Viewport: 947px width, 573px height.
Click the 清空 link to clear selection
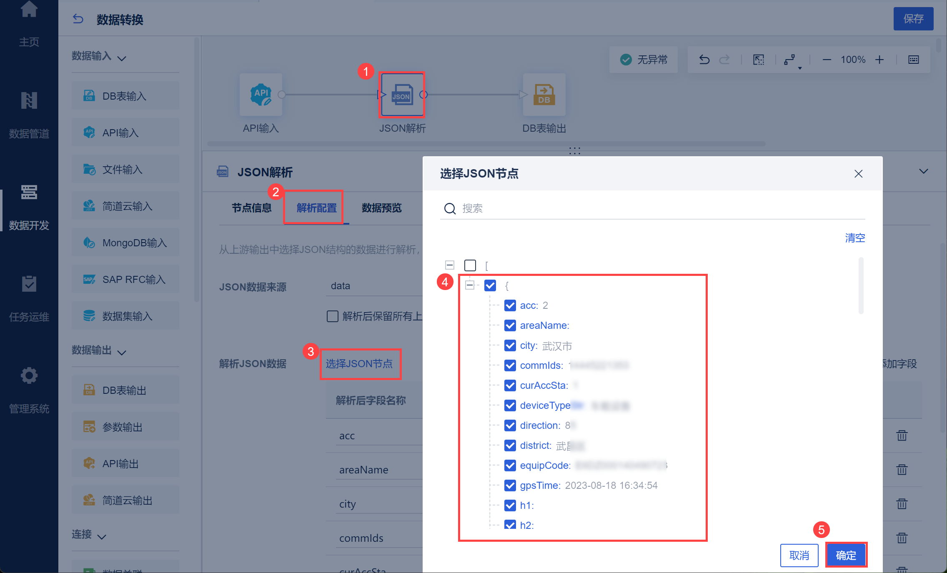point(855,238)
